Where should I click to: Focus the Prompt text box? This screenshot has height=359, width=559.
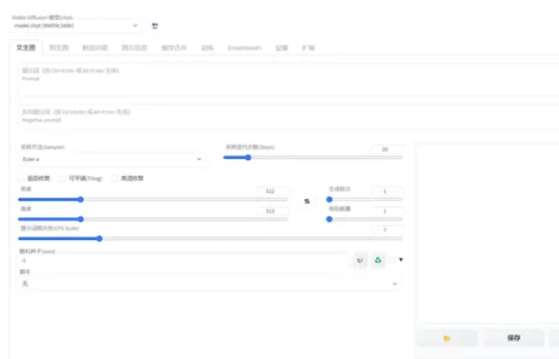(x=289, y=80)
